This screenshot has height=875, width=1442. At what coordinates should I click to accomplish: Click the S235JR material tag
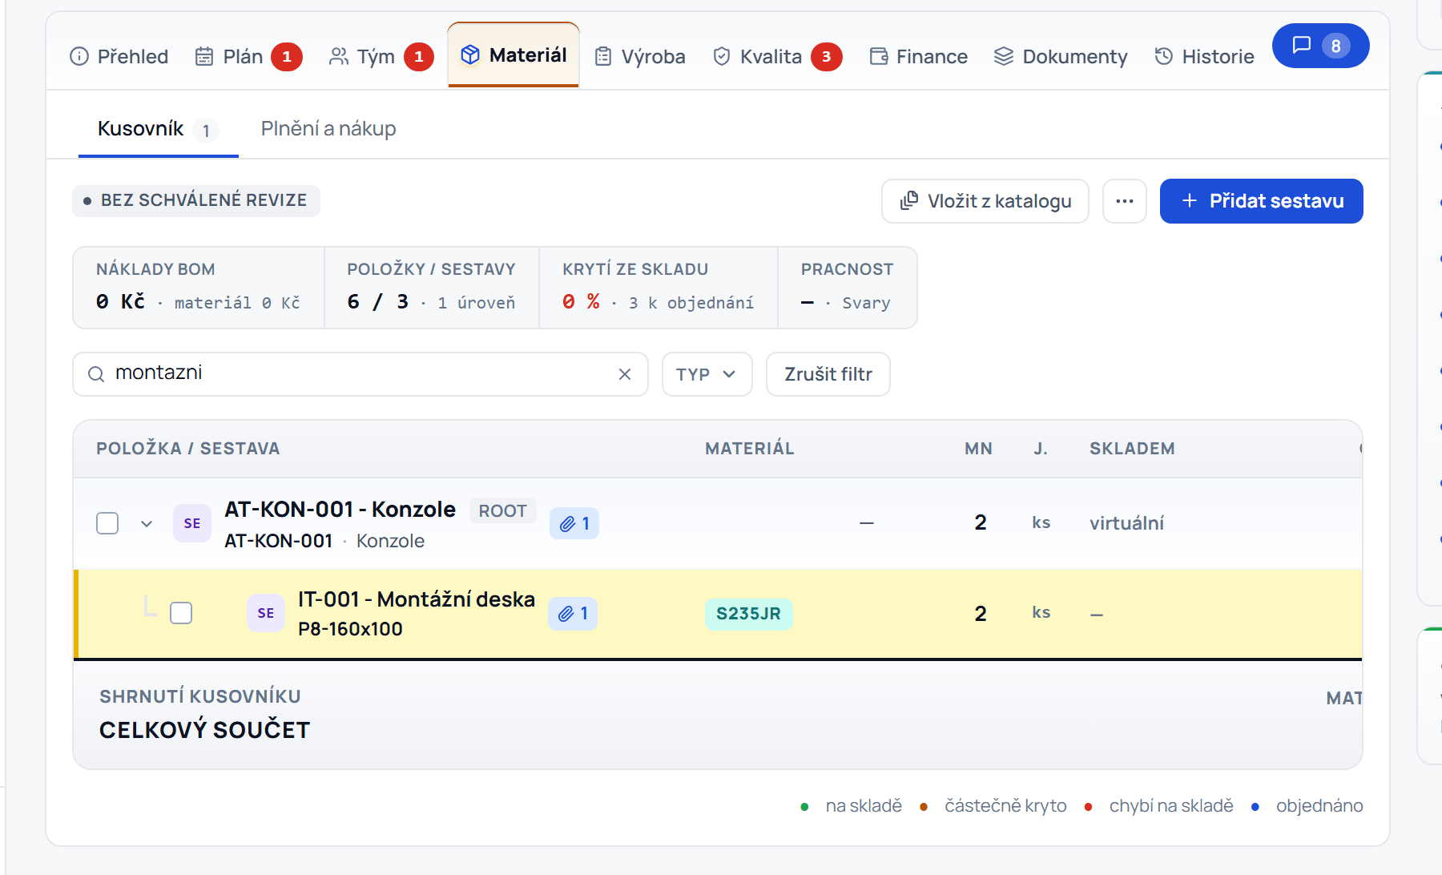pyautogui.click(x=748, y=614)
